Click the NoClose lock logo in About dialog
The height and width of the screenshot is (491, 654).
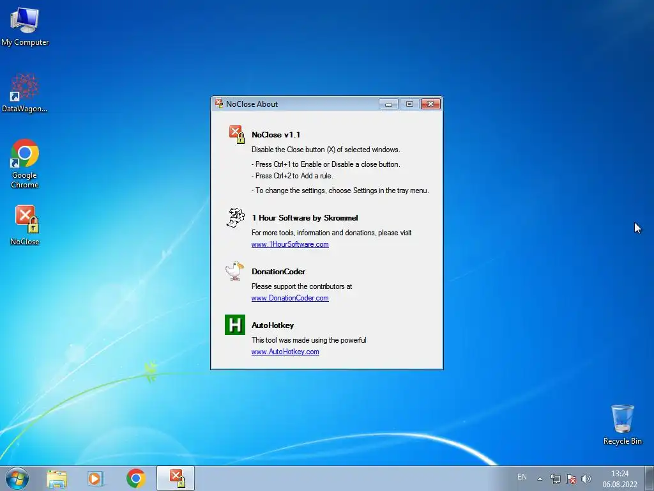pyautogui.click(x=236, y=134)
